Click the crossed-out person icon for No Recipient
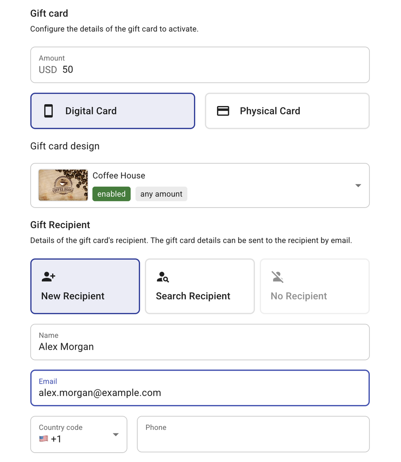The width and height of the screenshot is (401, 462). [277, 277]
